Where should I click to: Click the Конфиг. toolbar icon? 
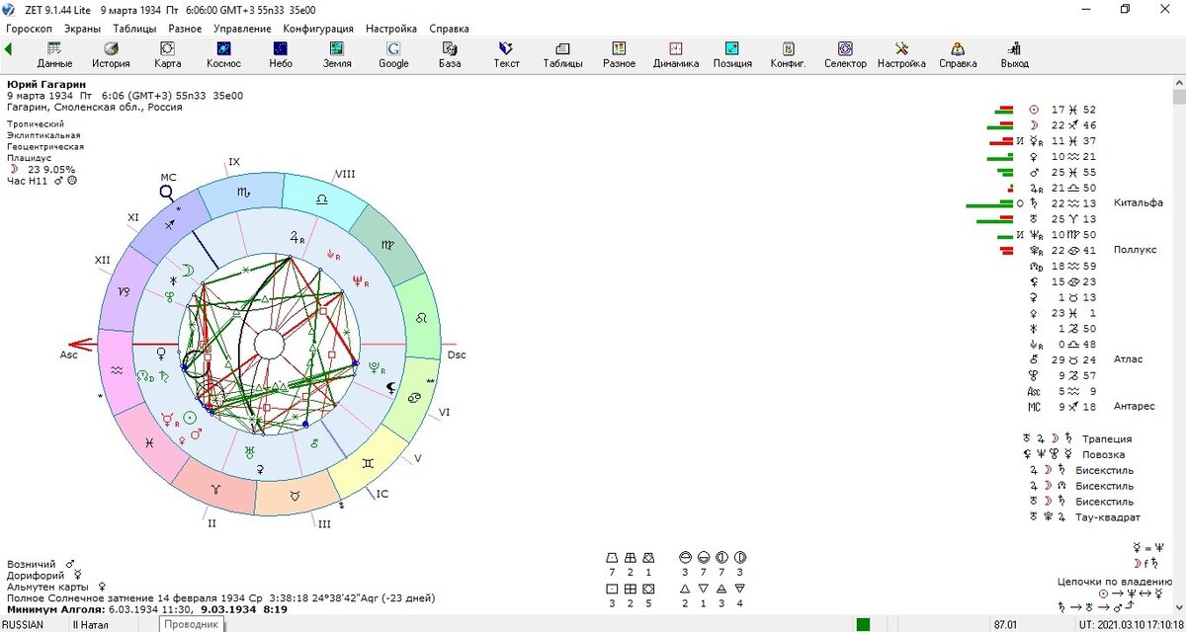click(789, 54)
